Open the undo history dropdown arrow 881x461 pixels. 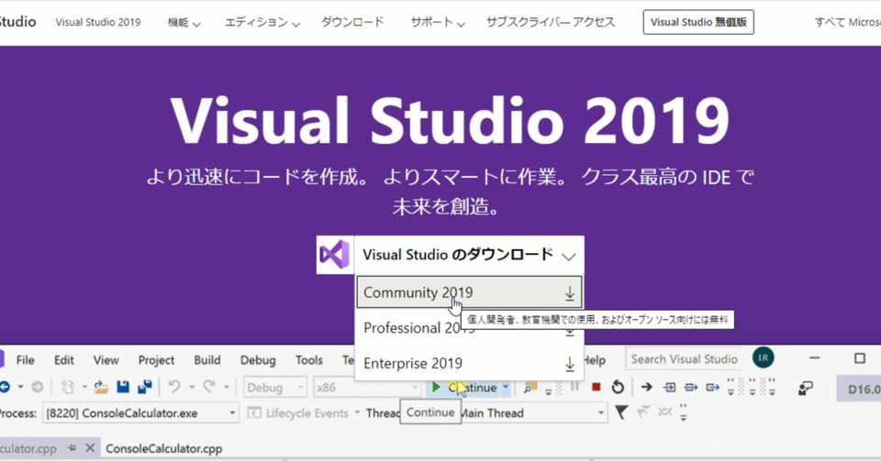pyautogui.click(x=192, y=387)
